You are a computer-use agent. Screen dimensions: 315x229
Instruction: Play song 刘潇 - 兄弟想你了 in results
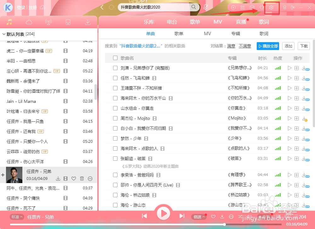[289, 68]
